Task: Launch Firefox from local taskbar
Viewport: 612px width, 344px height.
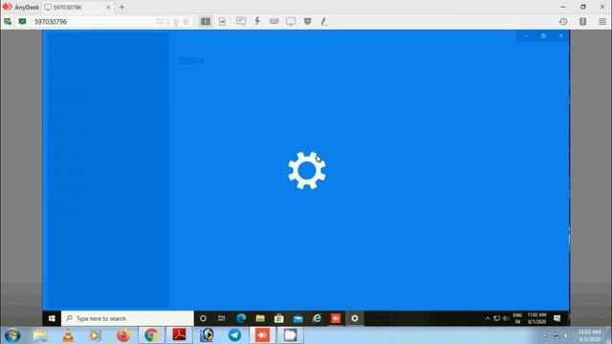Action: pos(123,335)
